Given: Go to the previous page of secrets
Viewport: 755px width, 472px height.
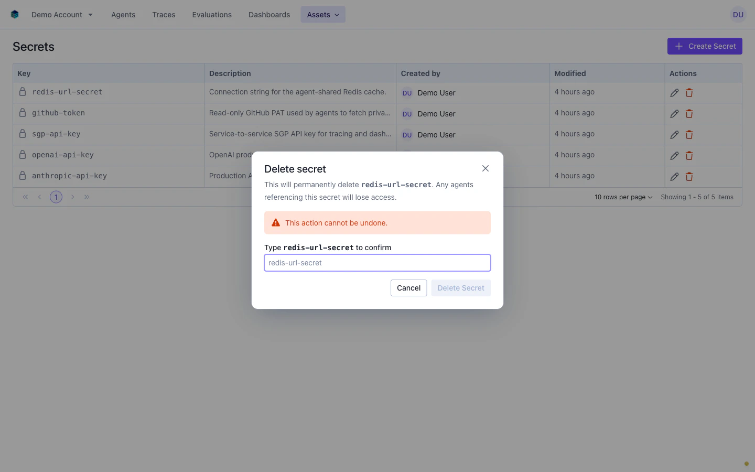Looking at the screenshot, I should coord(39,197).
